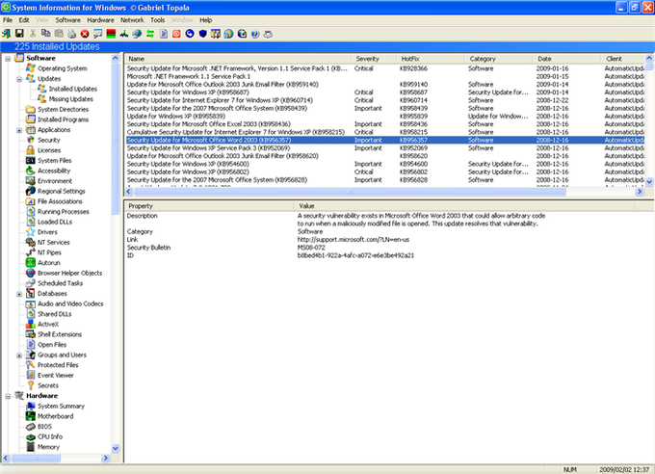
Task: Click the blue shield toolbar icon
Action: point(202,34)
